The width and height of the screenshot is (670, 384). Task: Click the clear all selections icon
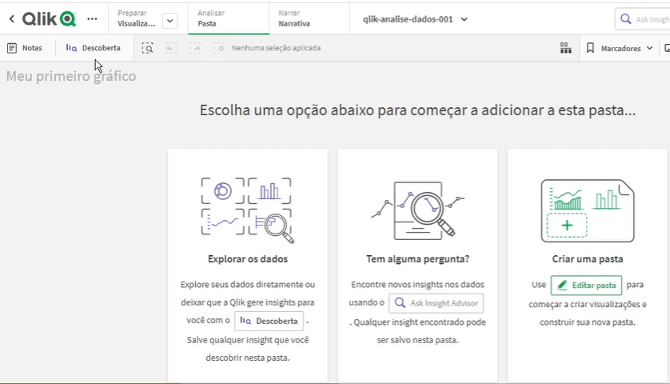tap(219, 48)
